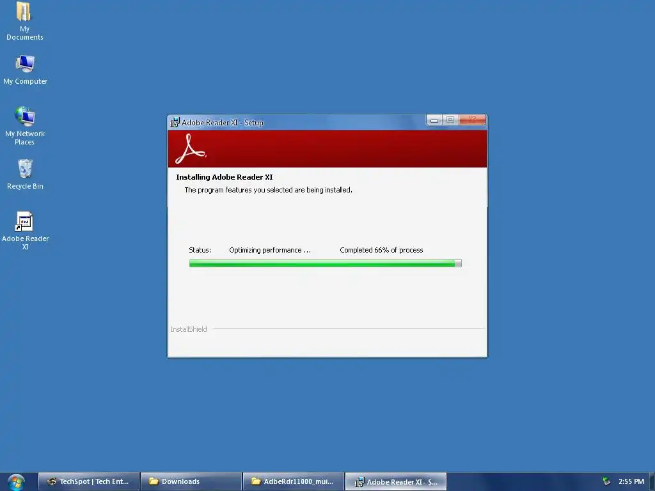655x491 pixels.
Task: Click 'Completed 66% of process' text
Action: click(x=381, y=250)
